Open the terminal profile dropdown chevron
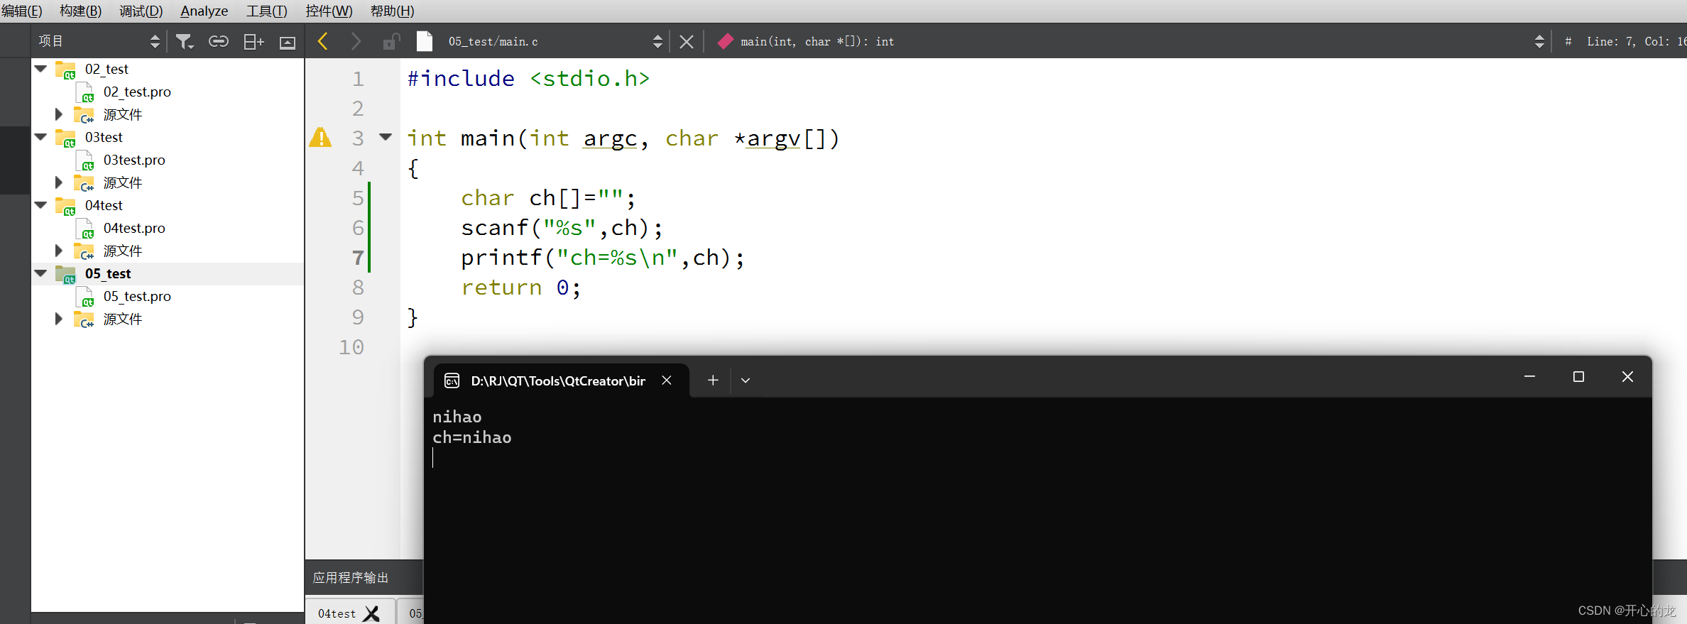This screenshot has height=624, width=1687. click(746, 381)
